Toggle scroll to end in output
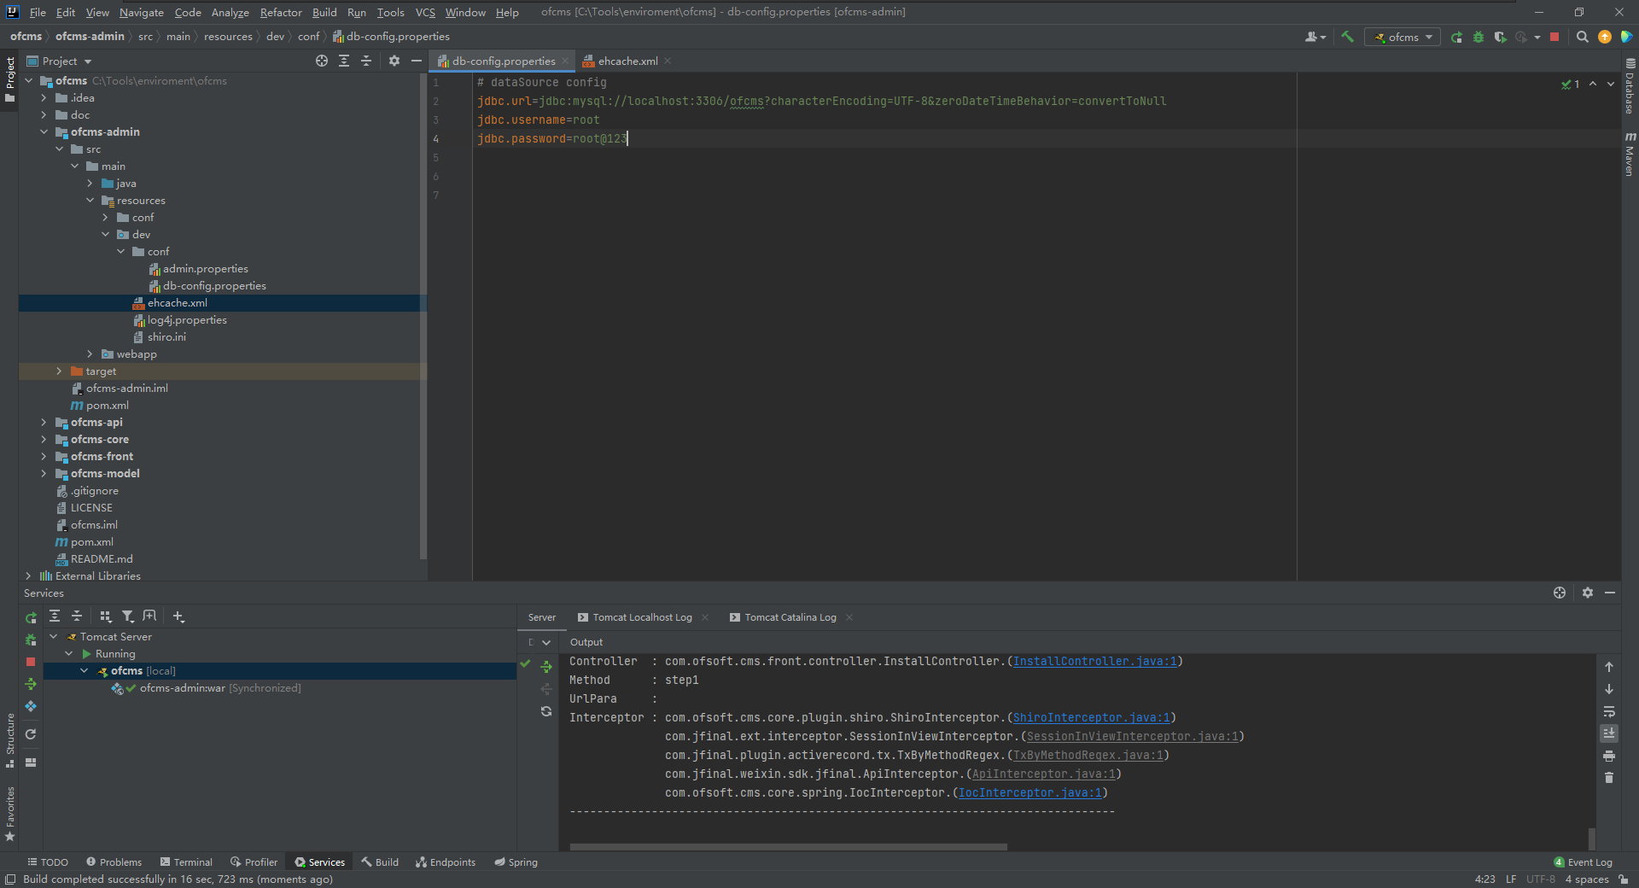This screenshot has height=888, width=1639. (x=1609, y=733)
